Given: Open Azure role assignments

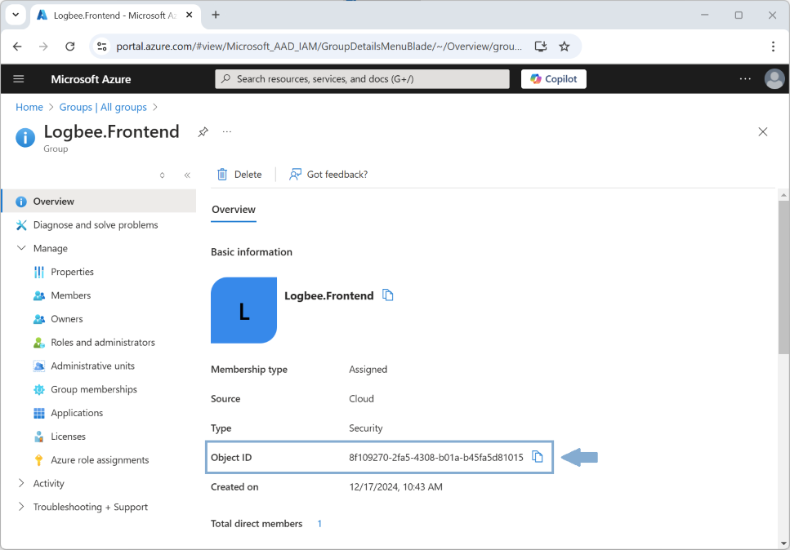Looking at the screenshot, I should pyautogui.click(x=100, y=459).
